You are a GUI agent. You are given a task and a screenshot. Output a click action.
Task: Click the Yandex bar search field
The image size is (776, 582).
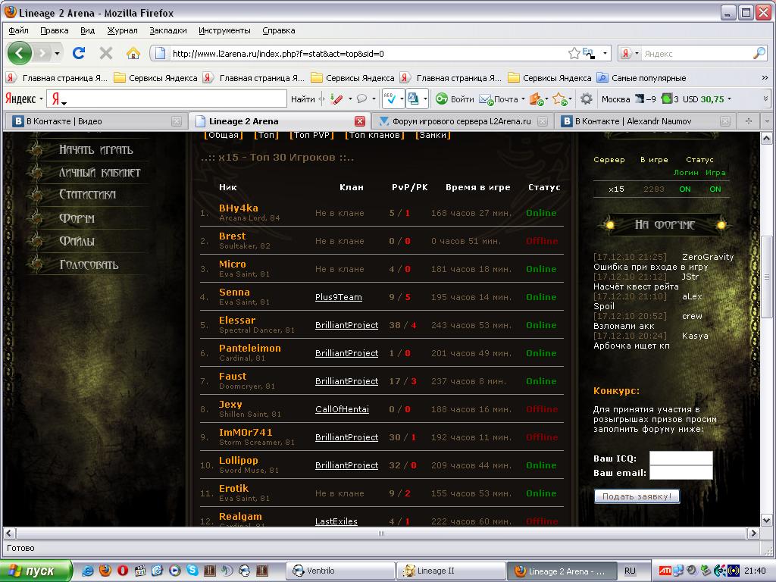pos(167,99)
